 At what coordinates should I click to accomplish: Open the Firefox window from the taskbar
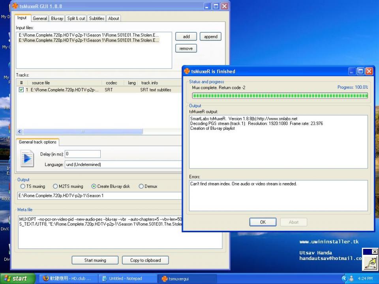point(67,278)
